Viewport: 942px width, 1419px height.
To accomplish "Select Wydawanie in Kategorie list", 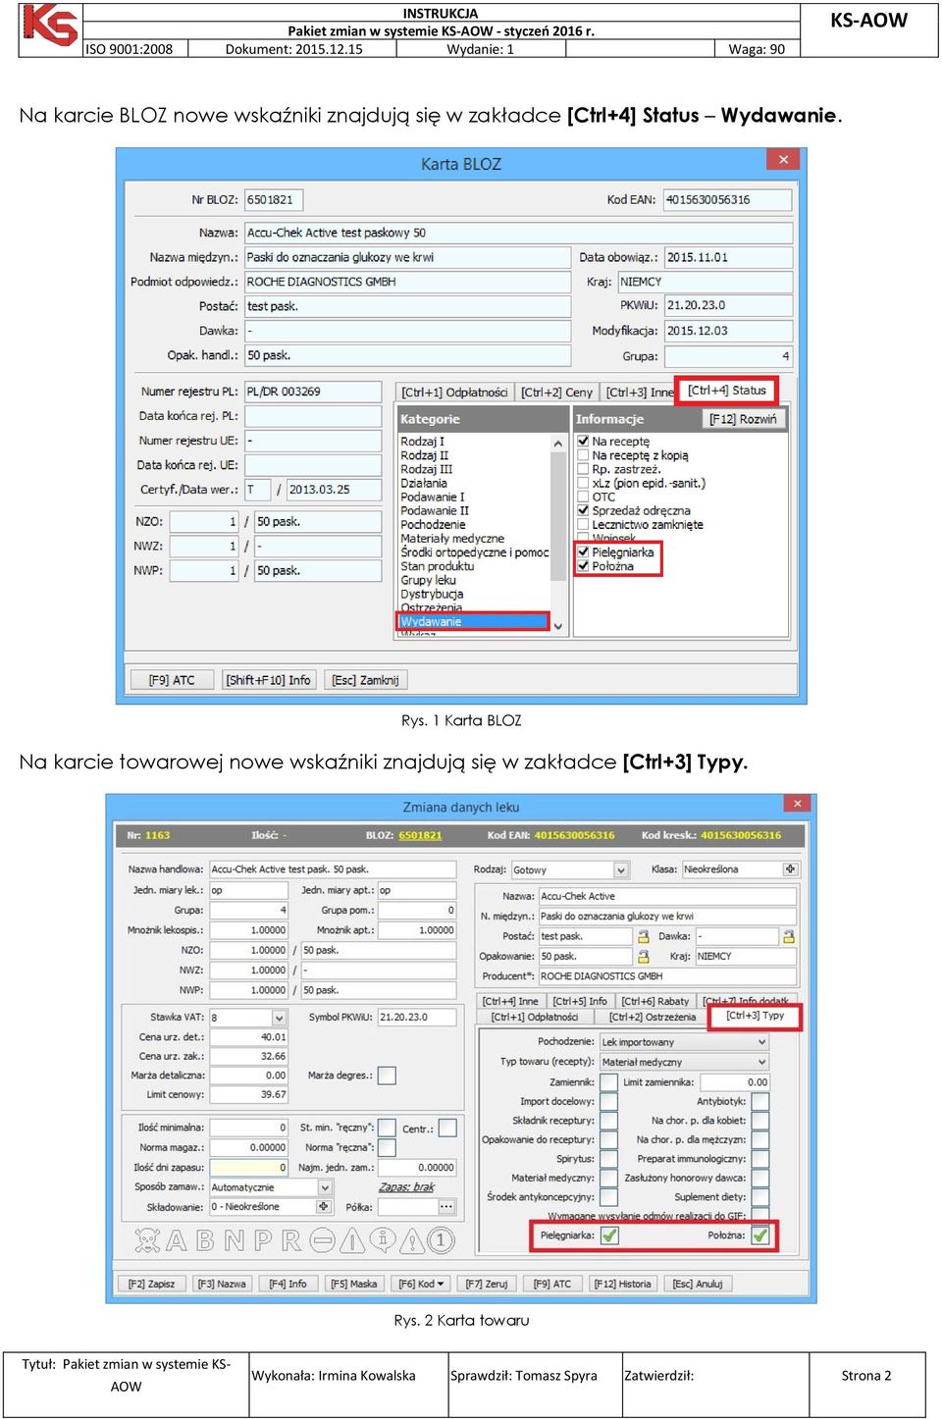I will (x=474, y=621).
